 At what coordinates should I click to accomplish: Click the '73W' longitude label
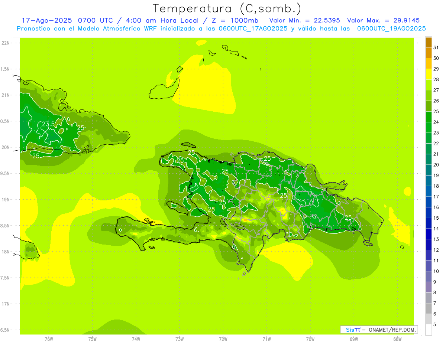tap(180, 339)
